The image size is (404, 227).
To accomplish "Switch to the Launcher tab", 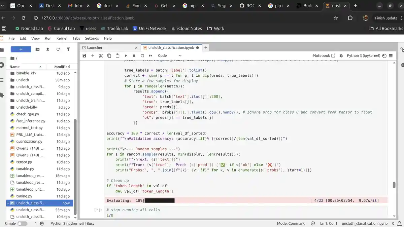I will click(x=95, y=47).
